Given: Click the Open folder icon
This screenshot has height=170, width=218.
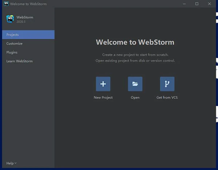Looking at the screenshot, I should [135, 84].
